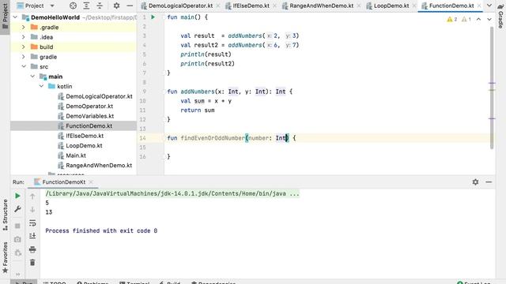Expand the .idea folder
Image resolution: width=506 pixels, height=284 pixels.
point(24,37)
